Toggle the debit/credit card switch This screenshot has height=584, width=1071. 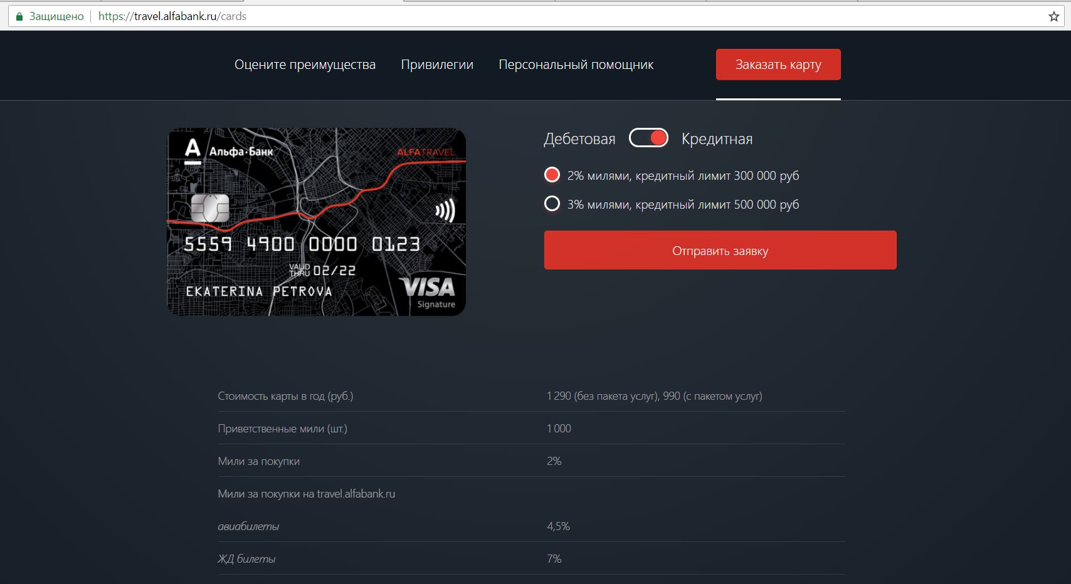pyautogui.click(x=648, y=138)
